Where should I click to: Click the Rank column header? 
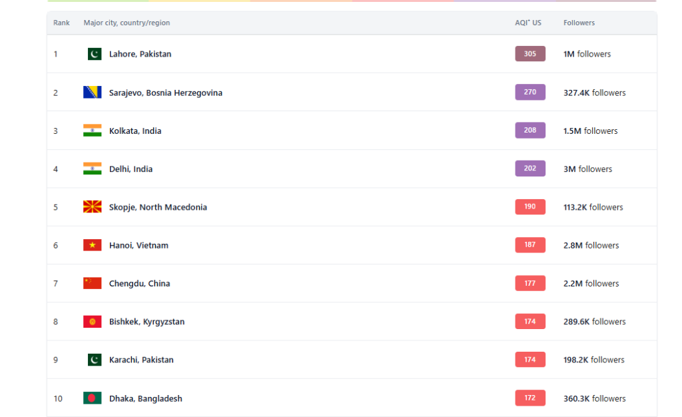(x=61, y=23)
